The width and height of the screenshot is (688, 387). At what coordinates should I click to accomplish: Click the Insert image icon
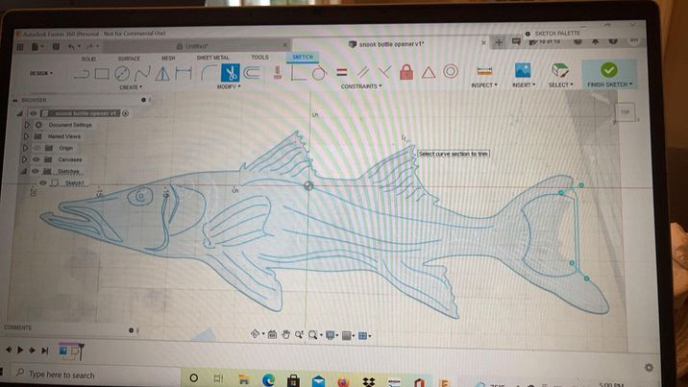(523, 71)
